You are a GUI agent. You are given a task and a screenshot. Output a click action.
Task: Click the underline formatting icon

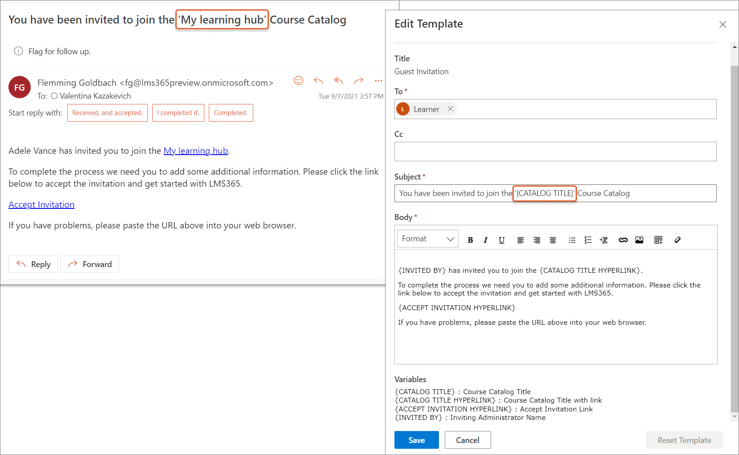502,240
